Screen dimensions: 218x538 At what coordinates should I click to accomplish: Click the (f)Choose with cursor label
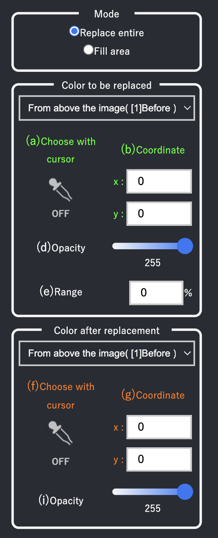(x=61, y=396)
